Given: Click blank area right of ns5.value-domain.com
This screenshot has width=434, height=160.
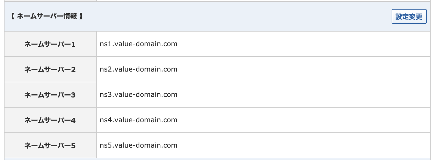Looking at the screenshot, I should 283,145.
